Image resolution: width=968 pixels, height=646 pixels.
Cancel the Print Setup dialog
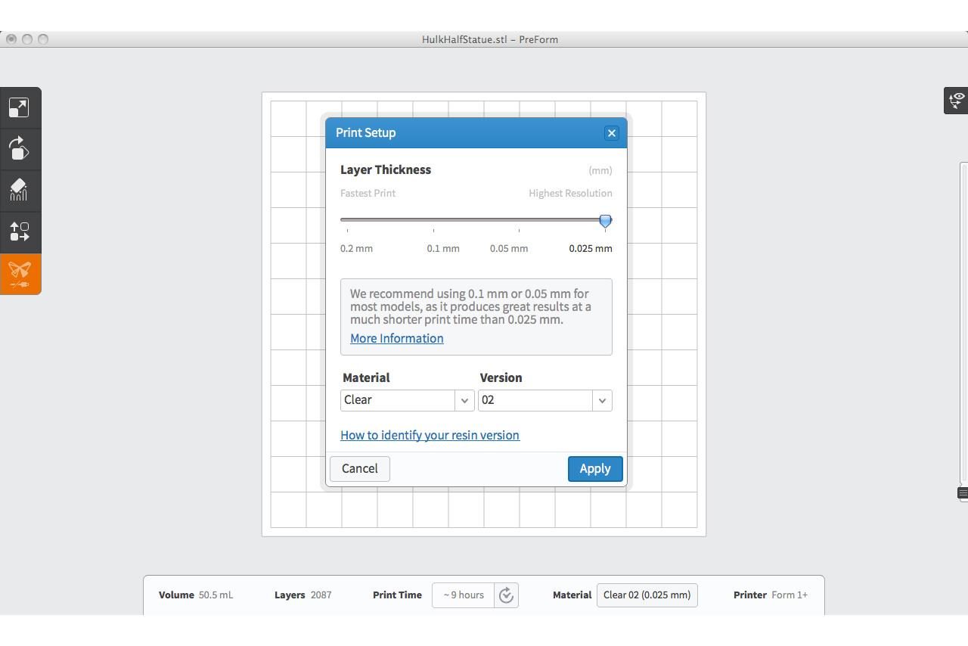(360, 468)
